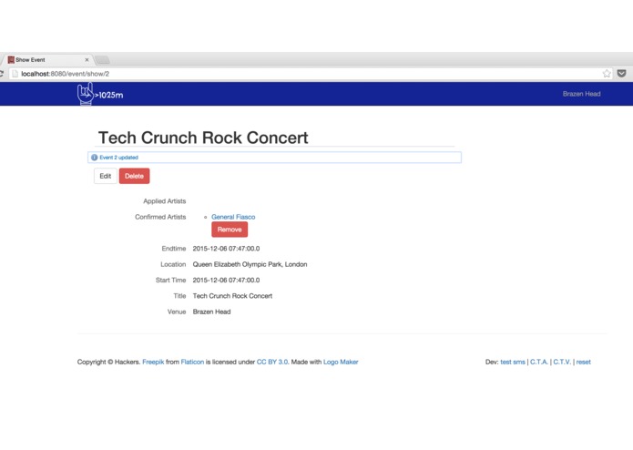Click the 1025m rock-hand logo

coord(100,95)
